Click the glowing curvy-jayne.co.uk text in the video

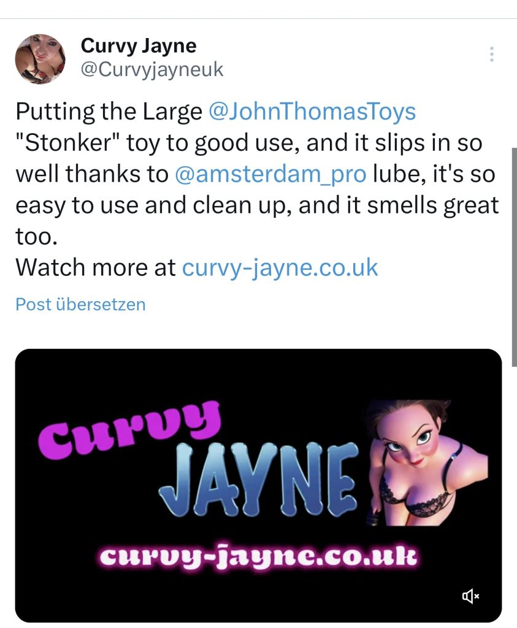258,557
